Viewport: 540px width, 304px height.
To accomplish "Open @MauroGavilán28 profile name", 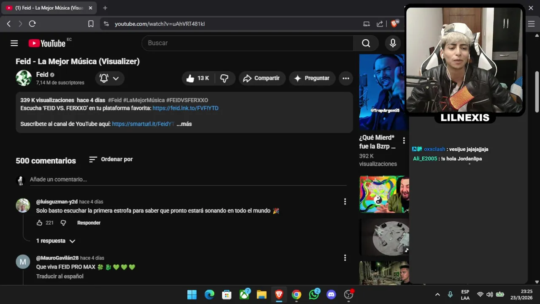I will click(x=57, y=258).
